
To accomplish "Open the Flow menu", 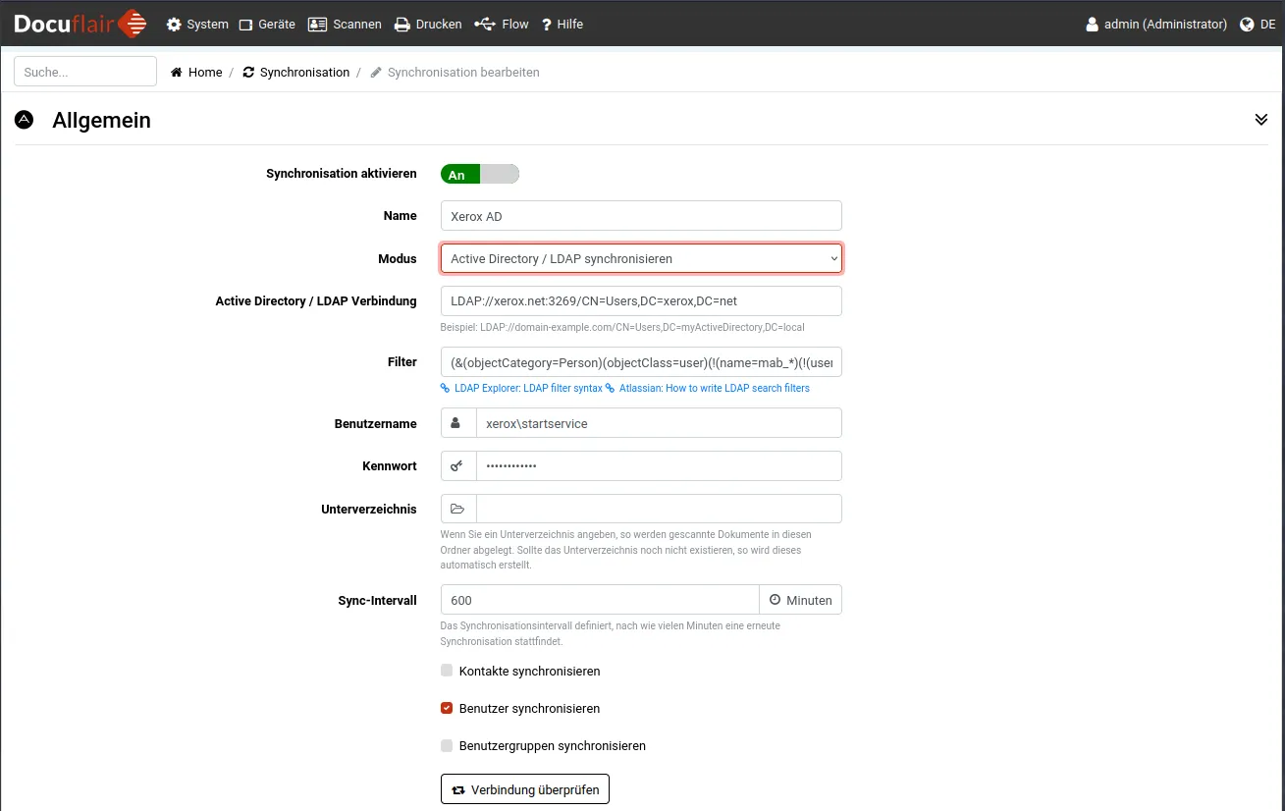I will [502, 25].
